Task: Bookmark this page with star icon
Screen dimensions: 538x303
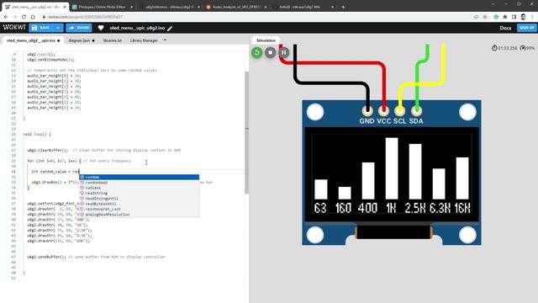Action: click(484, 17)
